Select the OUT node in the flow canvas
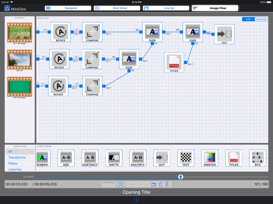 pyautogui.click(x=225, y=34)
